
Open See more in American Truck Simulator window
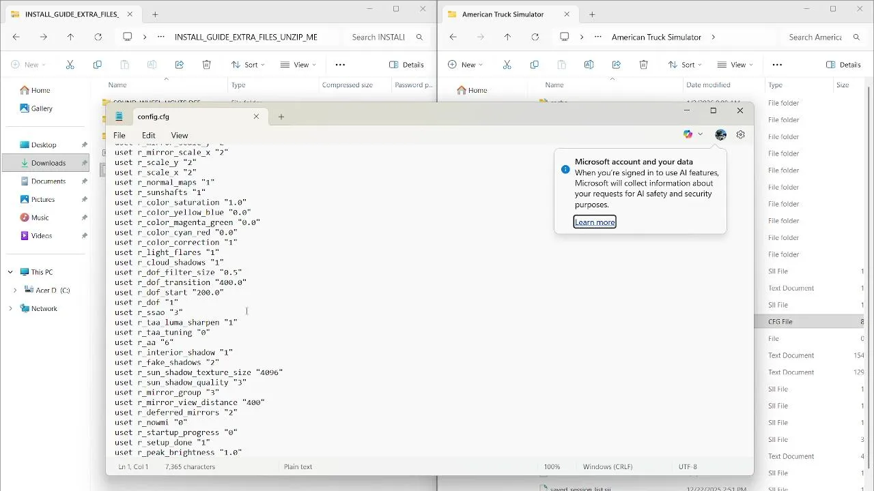pos(777,65)
